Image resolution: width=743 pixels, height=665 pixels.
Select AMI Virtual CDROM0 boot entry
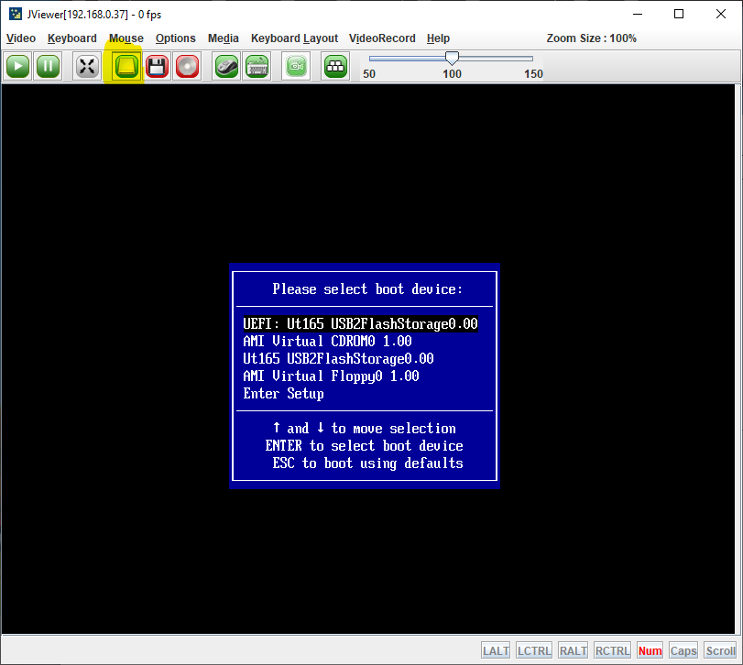pos(332,341)
